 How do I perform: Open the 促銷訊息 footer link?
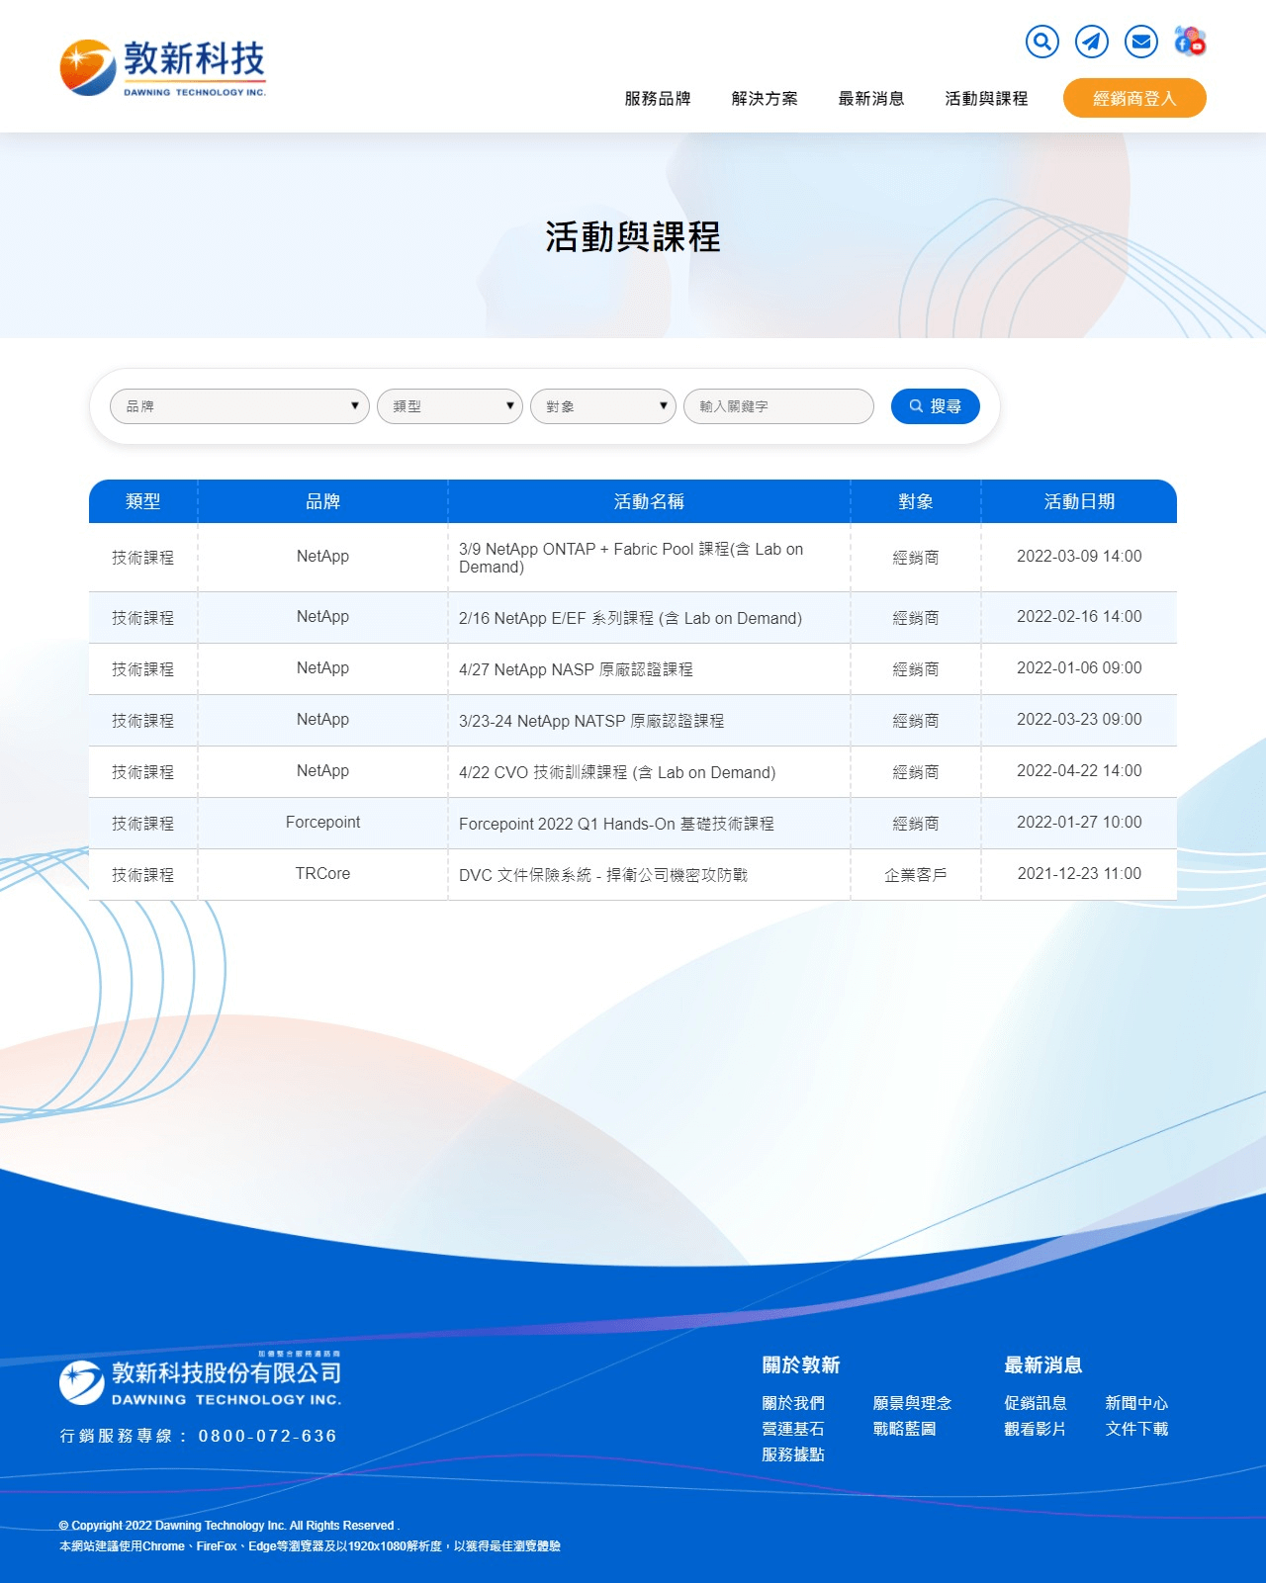1036,1403
